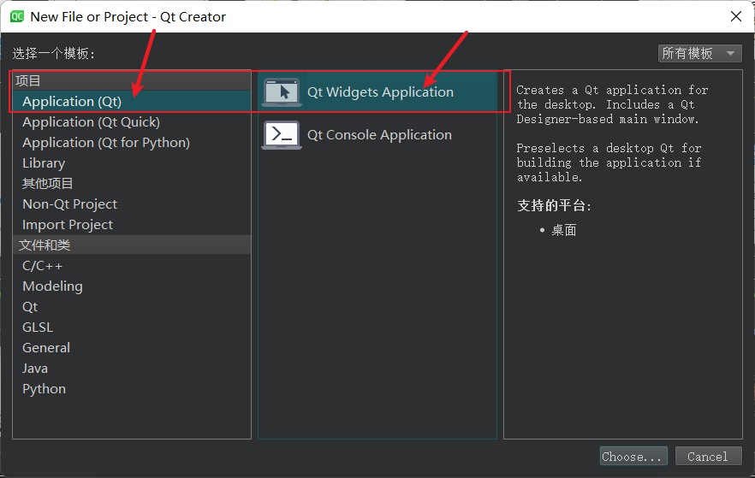Image resolution: width=755 pixels, height=478 pixels.
Task: Select Application (Qt) category
Action: coord(132,102)
